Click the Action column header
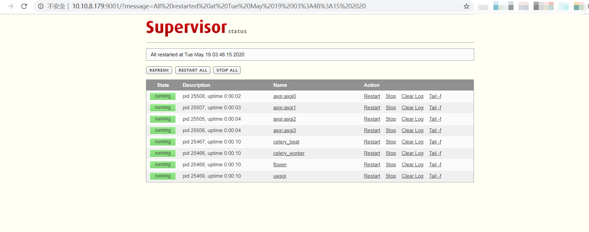This screenshot has width=589, height=232. [372, 85]
